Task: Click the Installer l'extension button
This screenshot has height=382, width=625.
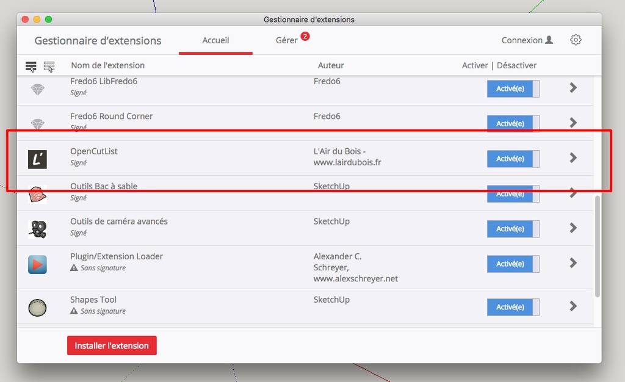Action: (x=112, y=345)
